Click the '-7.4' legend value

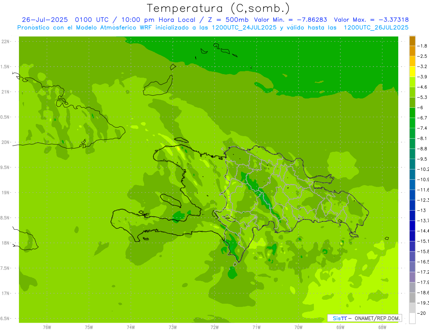click(x=423, y=128)
